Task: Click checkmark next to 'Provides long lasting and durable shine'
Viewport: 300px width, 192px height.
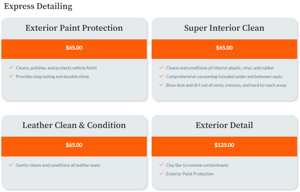Action: tap(11, 76)
